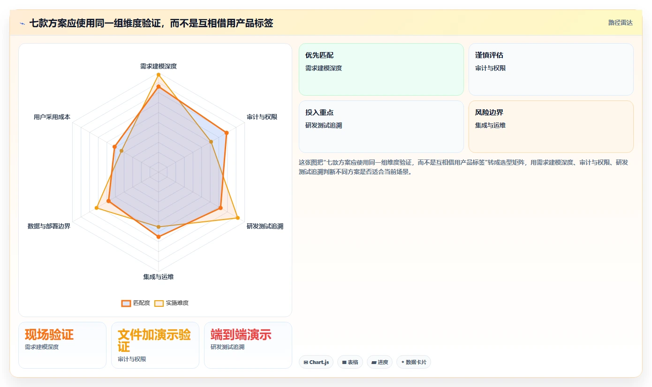Click the yellow data point on the 数据与部署边界 axis

tap(97, 207)
